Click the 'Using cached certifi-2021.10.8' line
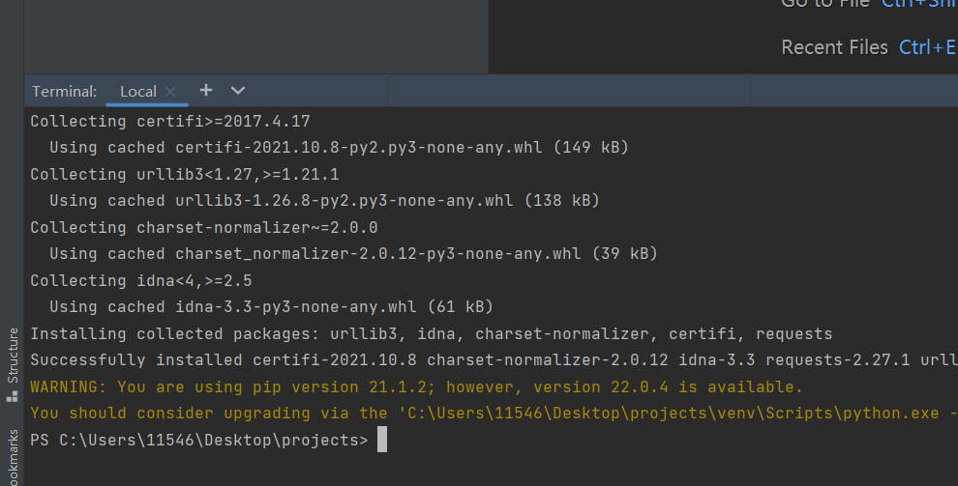The image size is (958, 486). point(339,148)
